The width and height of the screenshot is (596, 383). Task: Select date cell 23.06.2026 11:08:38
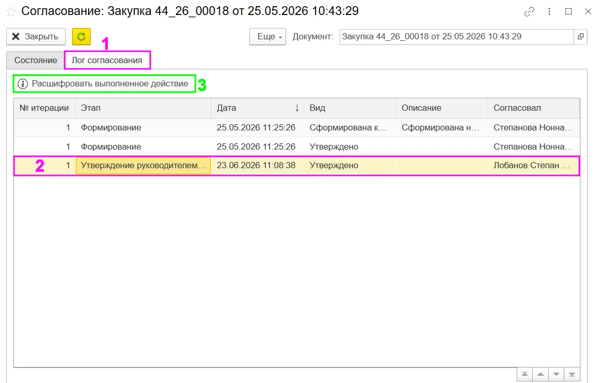click(x=258, y=166)
